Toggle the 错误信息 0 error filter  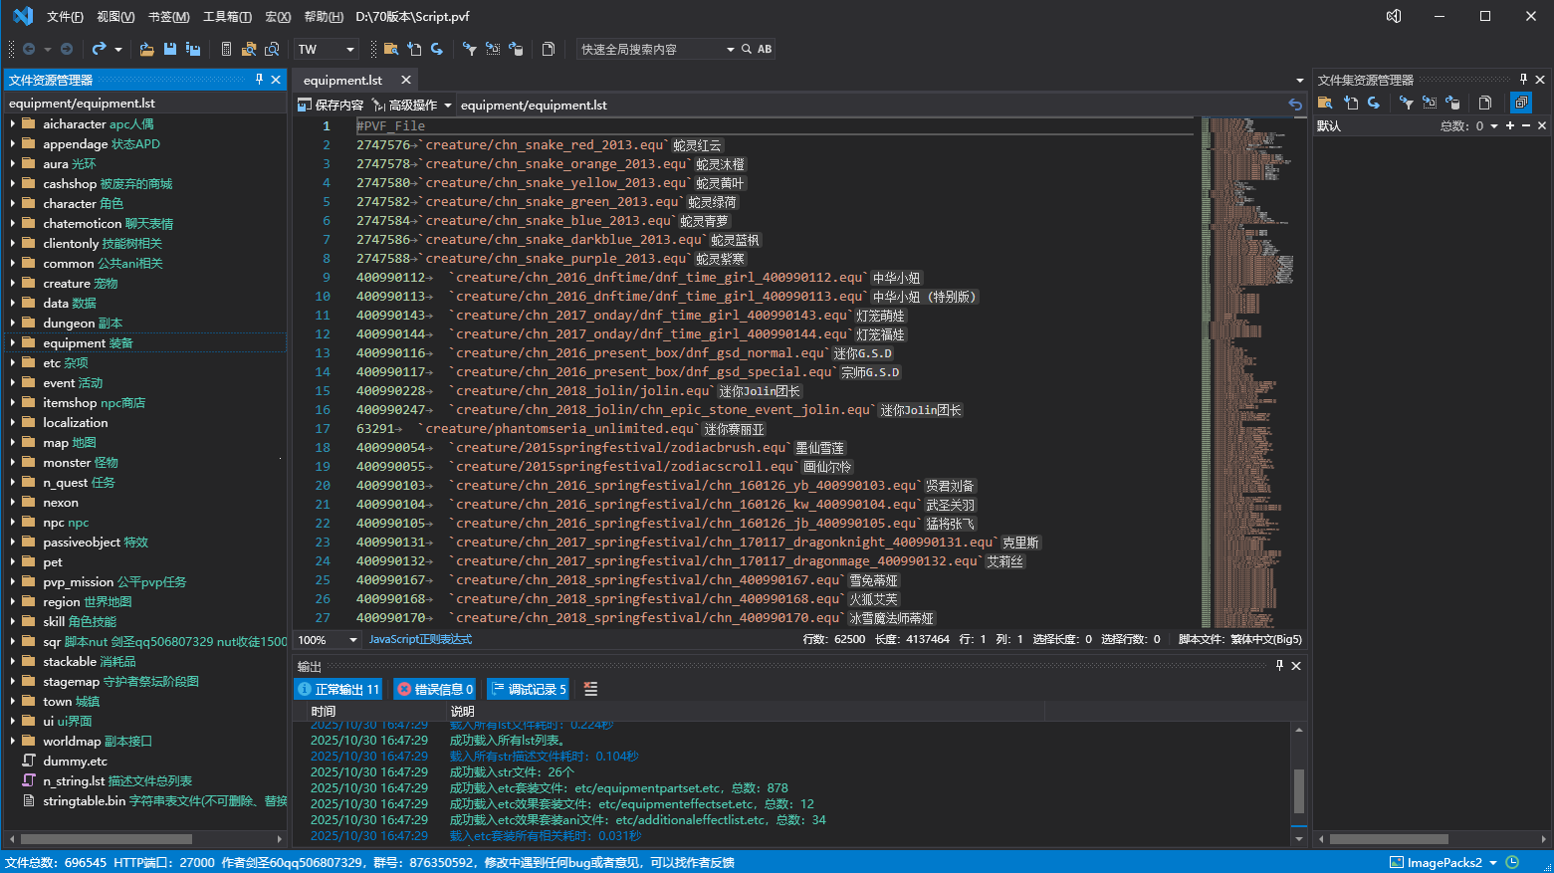click(434, 689)
